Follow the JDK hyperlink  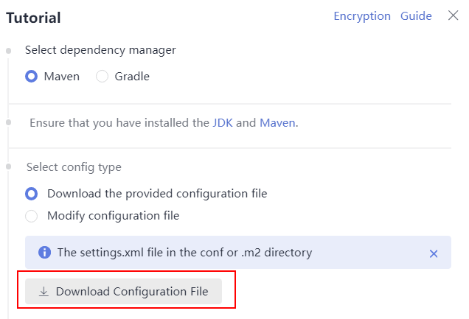(x=223, y=123)
